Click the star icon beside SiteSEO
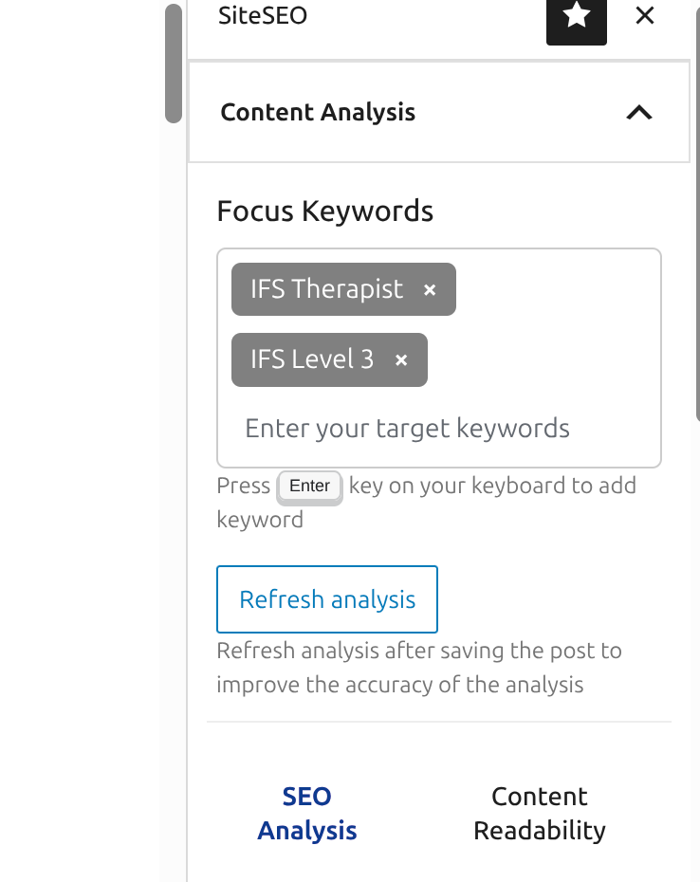The height and width of the screenshot is (882, 700). coord(576,17)
